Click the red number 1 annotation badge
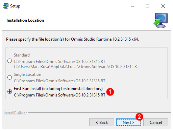 click(110, 92)
